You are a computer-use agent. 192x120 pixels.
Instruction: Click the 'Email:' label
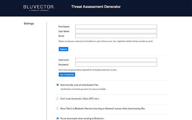[x=61, y=36]
